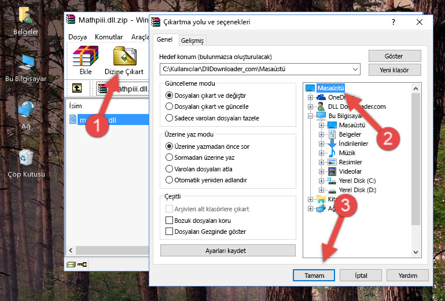Viewport: 445px width, 301px height.
Task: Close the Çıkartma yolu dialog
Action: click(420, 22)
